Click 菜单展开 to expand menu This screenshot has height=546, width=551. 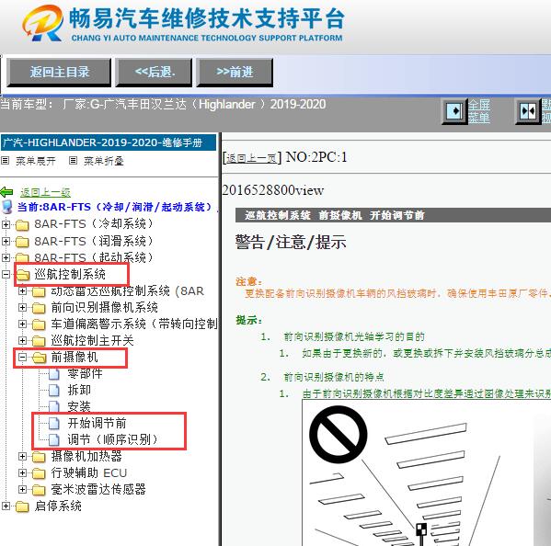point(36,161)
